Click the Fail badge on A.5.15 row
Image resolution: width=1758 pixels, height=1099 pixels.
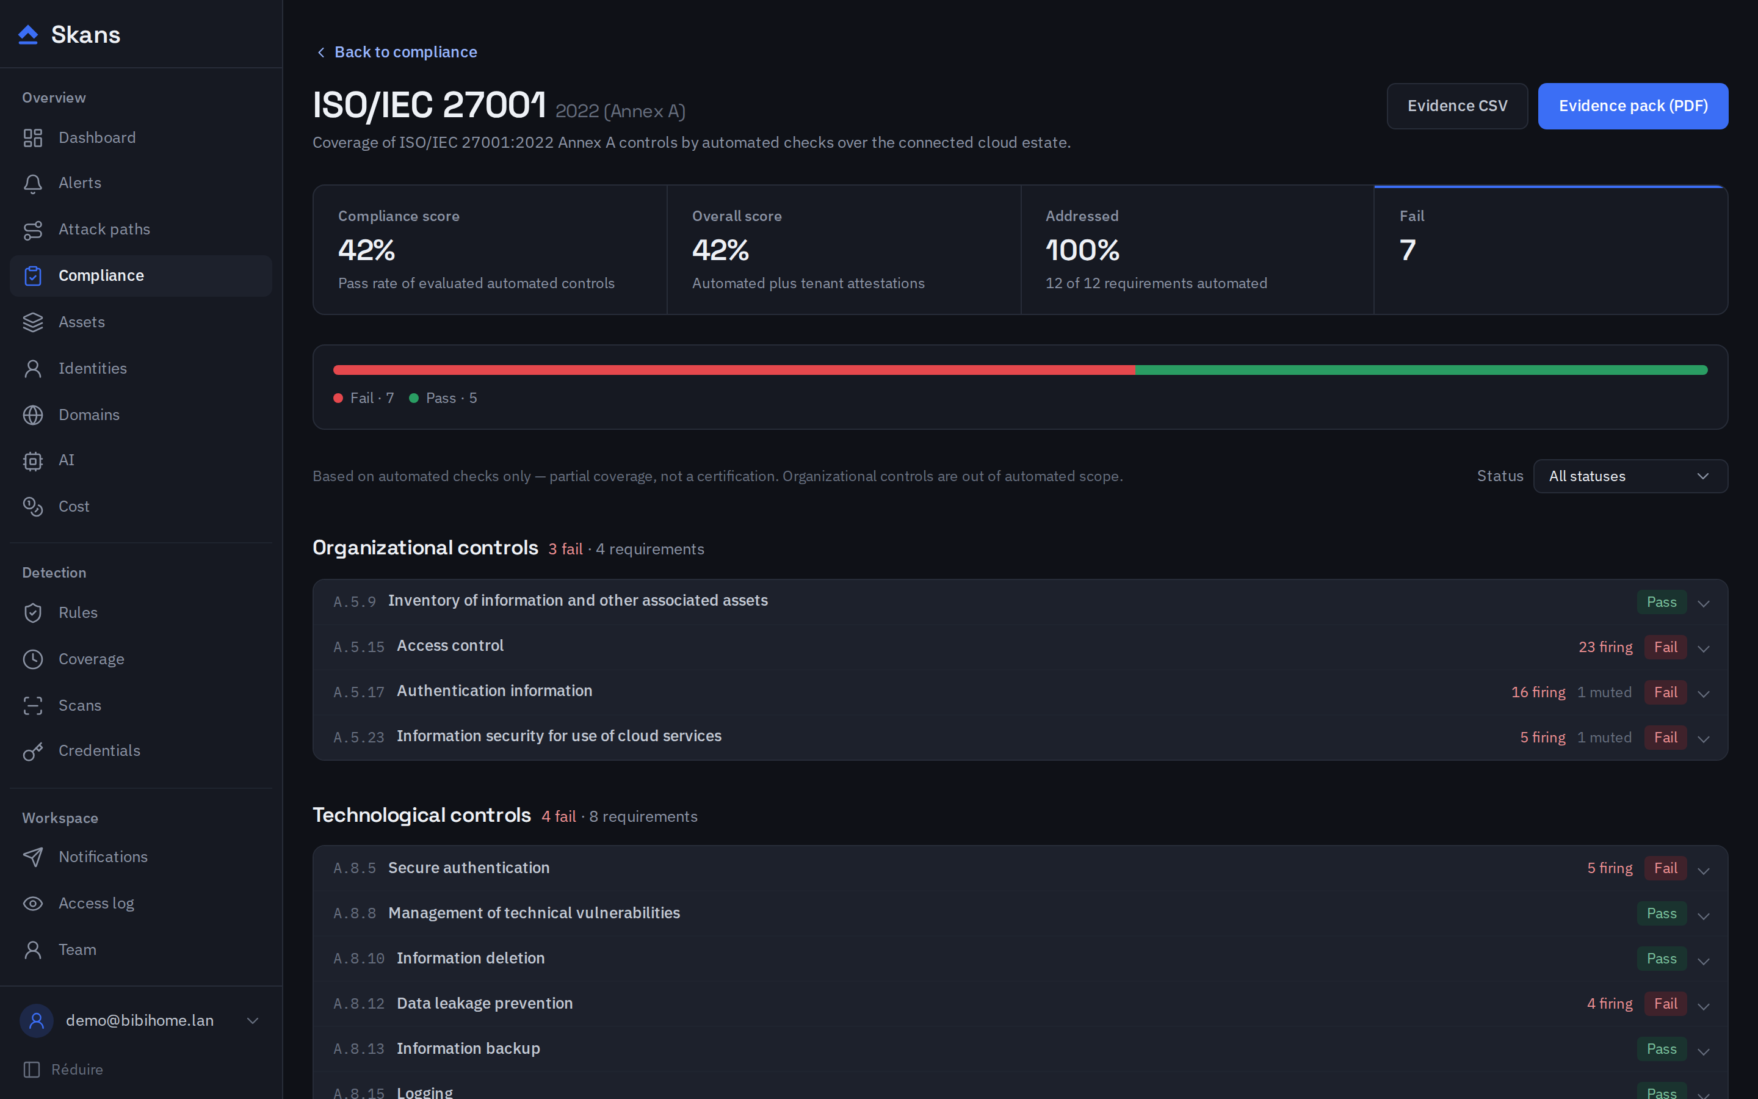click(1665, 647)
